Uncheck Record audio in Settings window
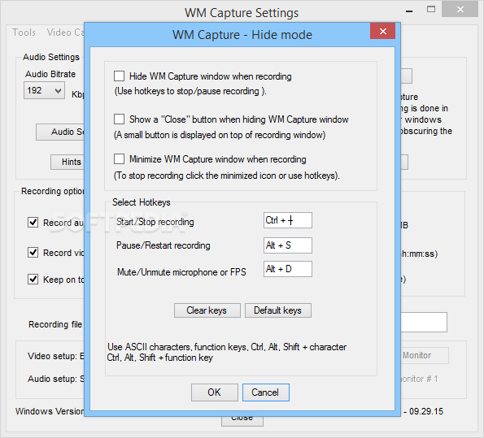This screenshot has height=438, width=484. click(33, 222)
